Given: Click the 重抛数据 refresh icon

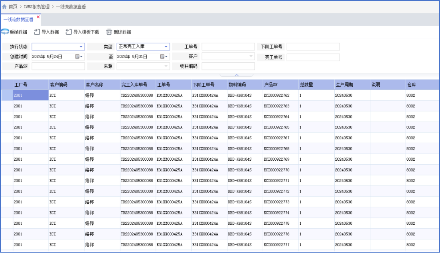Looking at the screenshot, I should [x=5, y=32].
